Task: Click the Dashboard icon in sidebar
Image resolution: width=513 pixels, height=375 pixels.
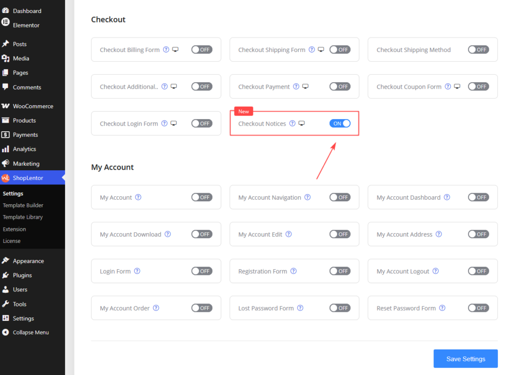Action: click(x=6, y=10)
